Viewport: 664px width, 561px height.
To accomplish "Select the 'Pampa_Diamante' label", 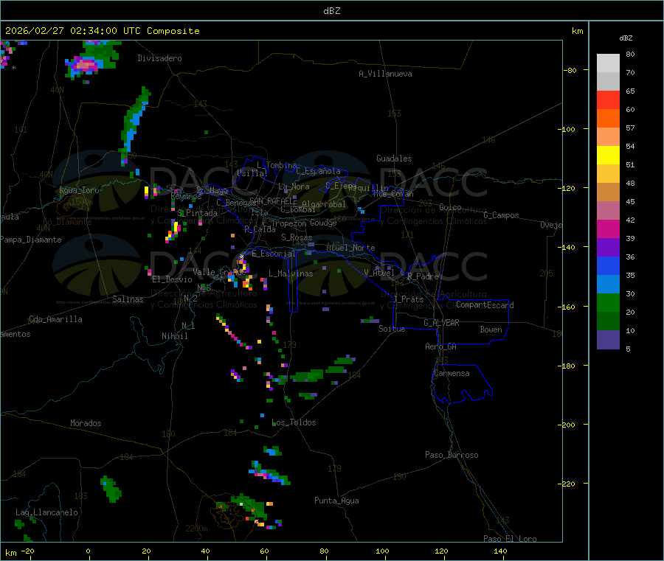I will pos(31,240).
